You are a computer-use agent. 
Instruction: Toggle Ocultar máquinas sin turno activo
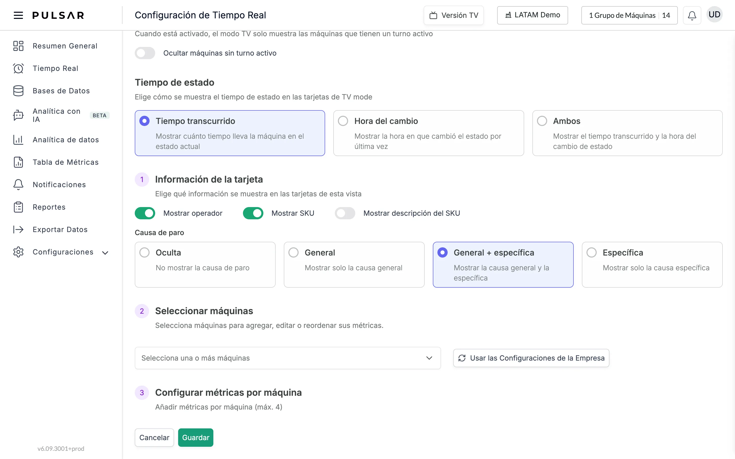[145, 53]
